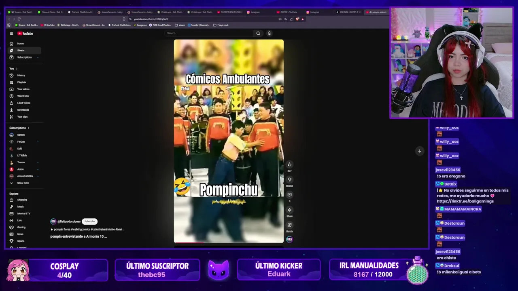Reload the page in browser

point(19,19)
